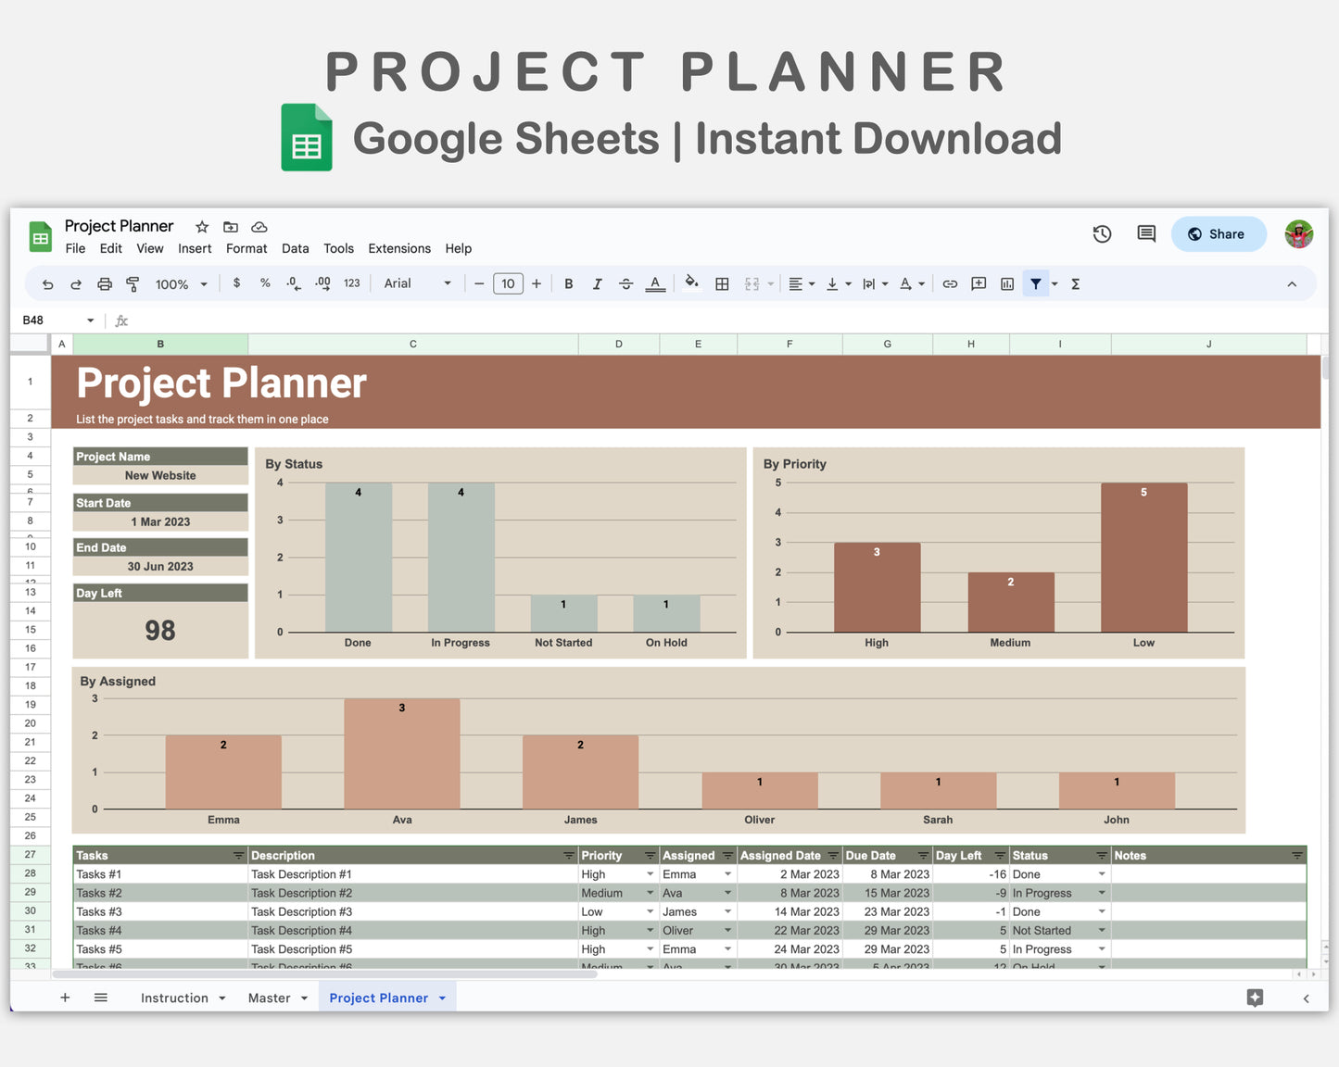Open the Status dropdown for Tasks #3

pos(1102,911)
